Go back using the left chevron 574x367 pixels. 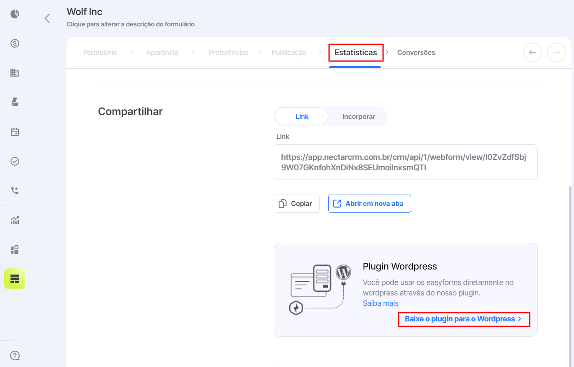click(x=47, y=18)
